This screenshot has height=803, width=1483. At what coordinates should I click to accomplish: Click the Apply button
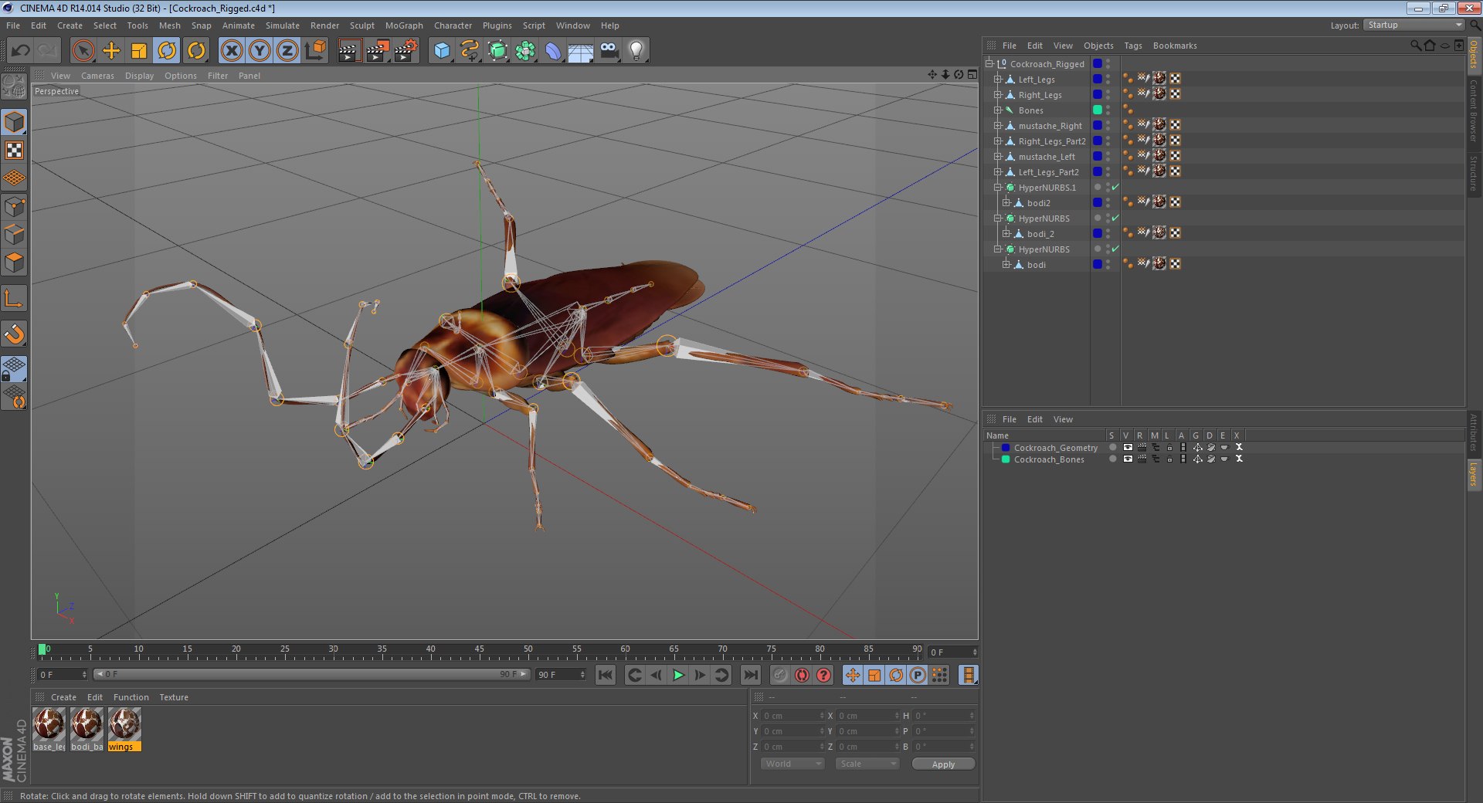[x=943, y=764]
